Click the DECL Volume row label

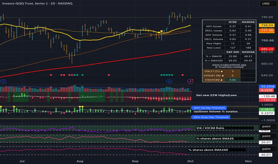pos(214,39)
